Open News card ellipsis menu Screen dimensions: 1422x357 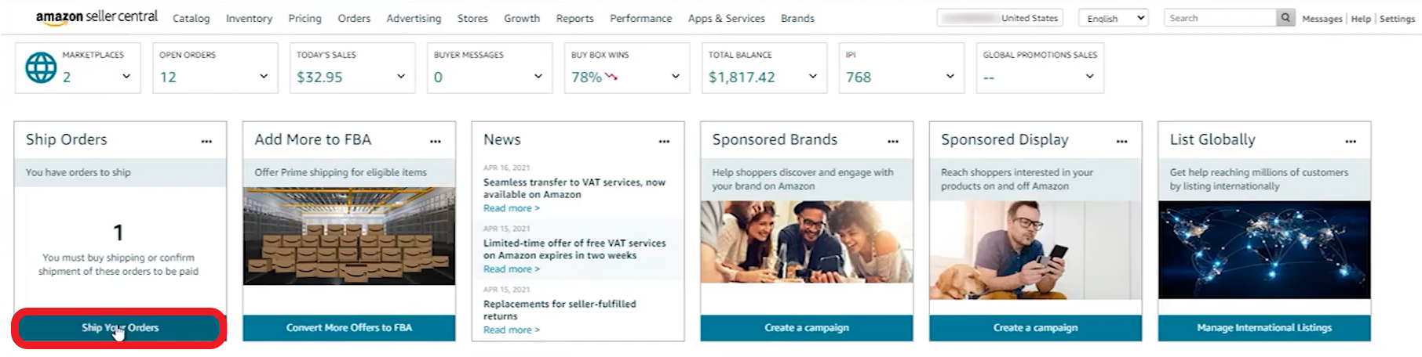point(665,142)
